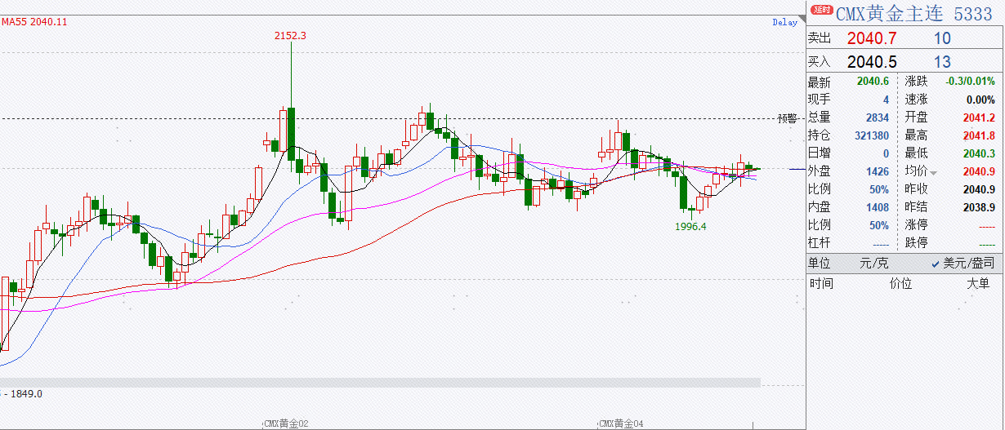Click the CMX黄金主连 contract title

point(890,13)
